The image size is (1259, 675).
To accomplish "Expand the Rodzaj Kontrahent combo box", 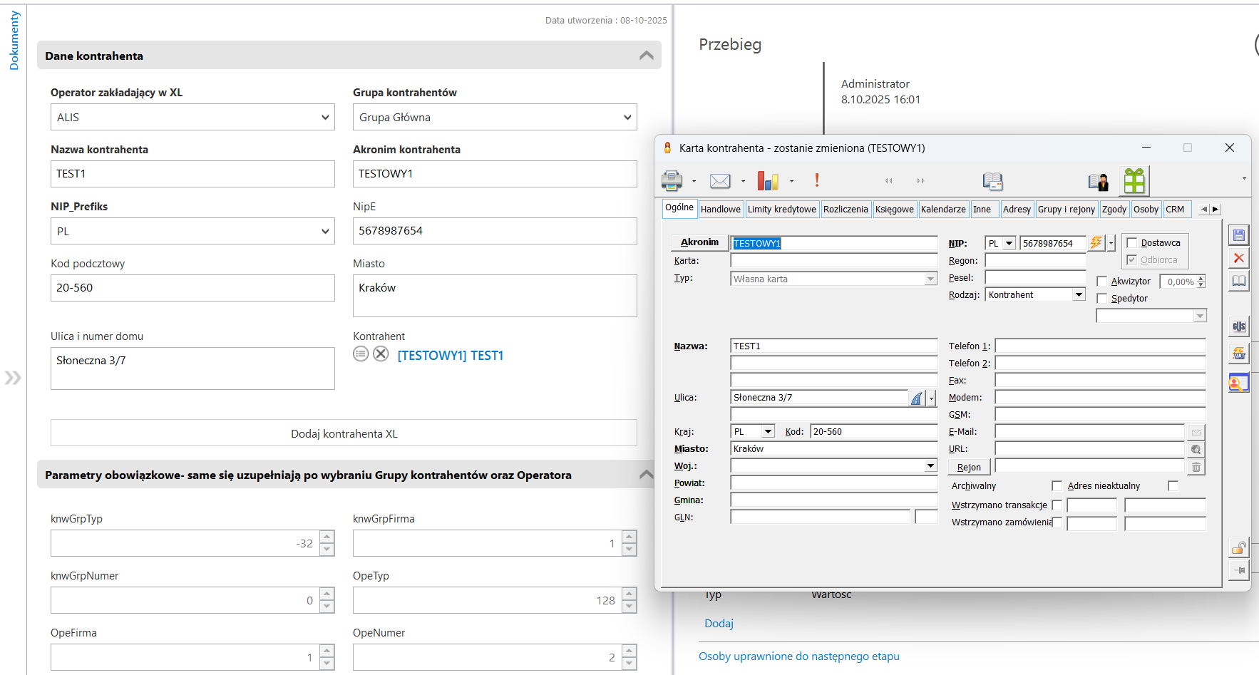I will pyautogui.click(x=1079, y=295).
